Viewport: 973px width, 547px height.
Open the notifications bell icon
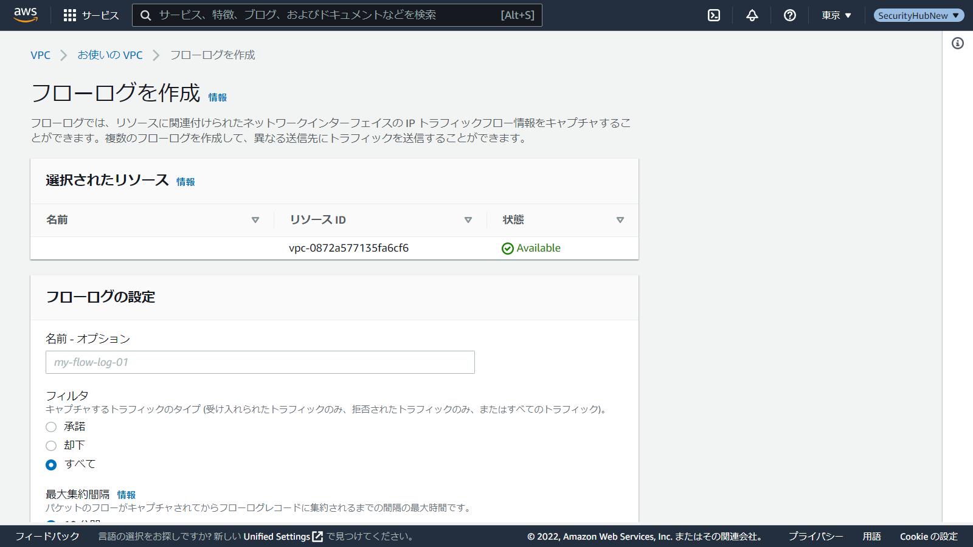click(752, 15)
